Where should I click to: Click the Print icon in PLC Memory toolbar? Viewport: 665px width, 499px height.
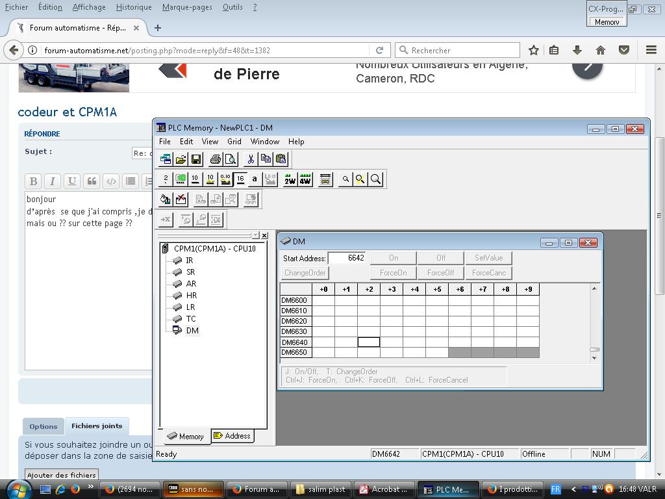click(216, 159)
